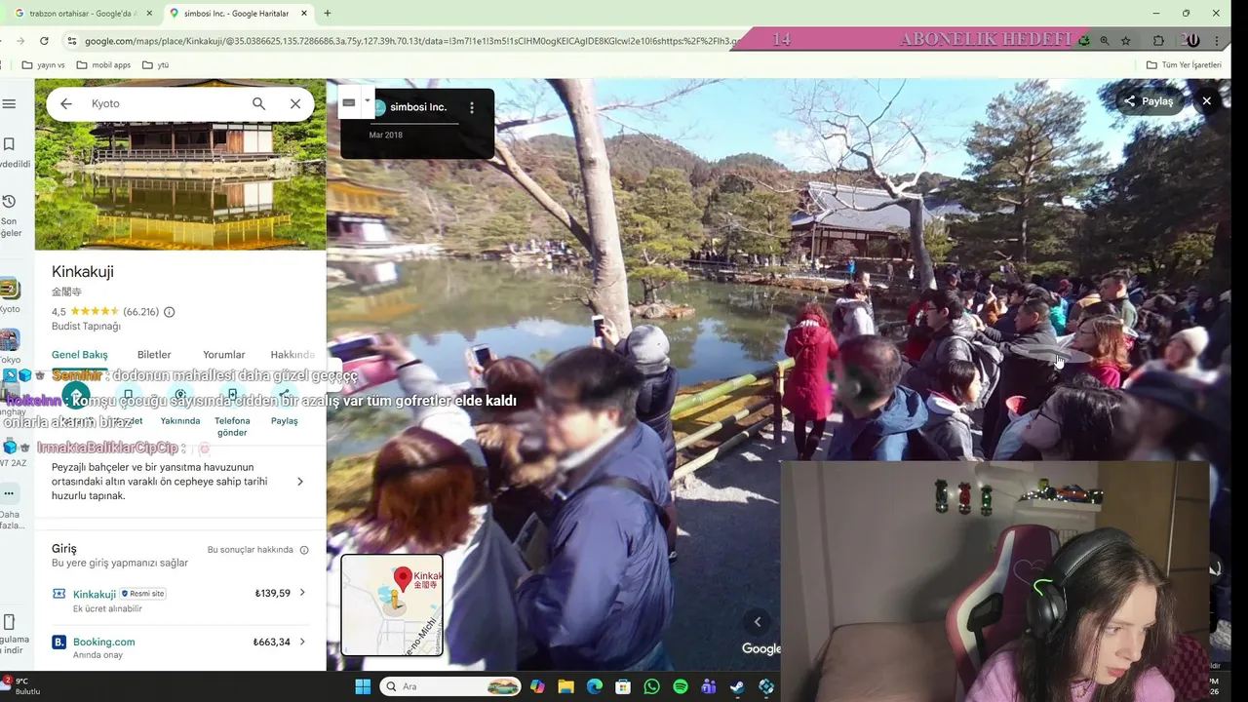Open the Extensions puzzle icon
This screenshot has width=1248, height=702.
pos(1158,41)
